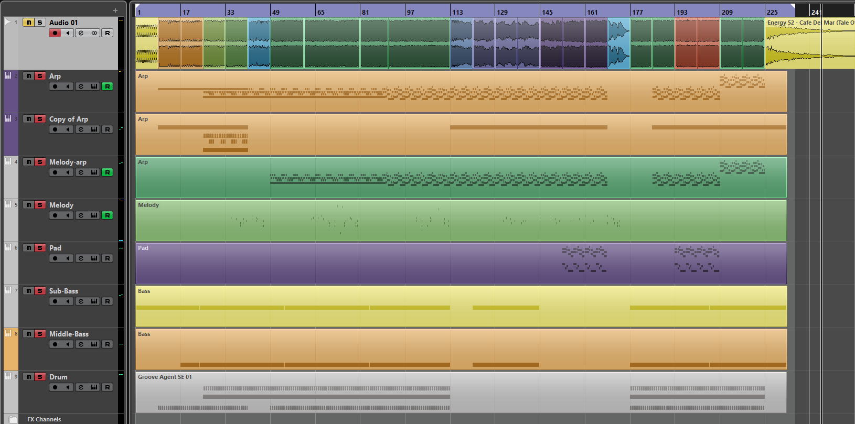The image size is (855, 424).
Task: Select the yellow Sub-Bass 'Bass' part
Action: pyautogui.click(x=461, y=306)
